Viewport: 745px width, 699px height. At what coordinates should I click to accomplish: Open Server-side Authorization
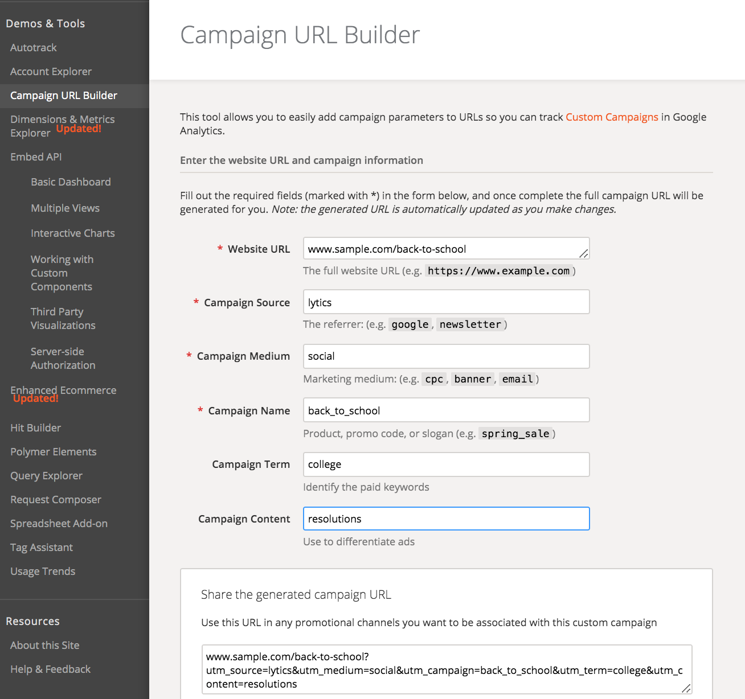[63, 359]
